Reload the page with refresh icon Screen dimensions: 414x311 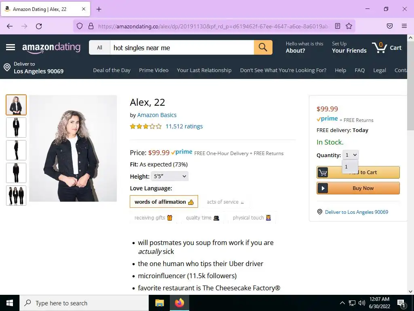coord(39,26)
